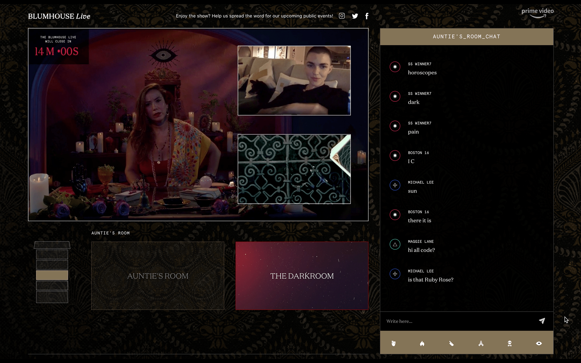Click the iron gate video inset
581x363 pixels.
pos(294,169)
